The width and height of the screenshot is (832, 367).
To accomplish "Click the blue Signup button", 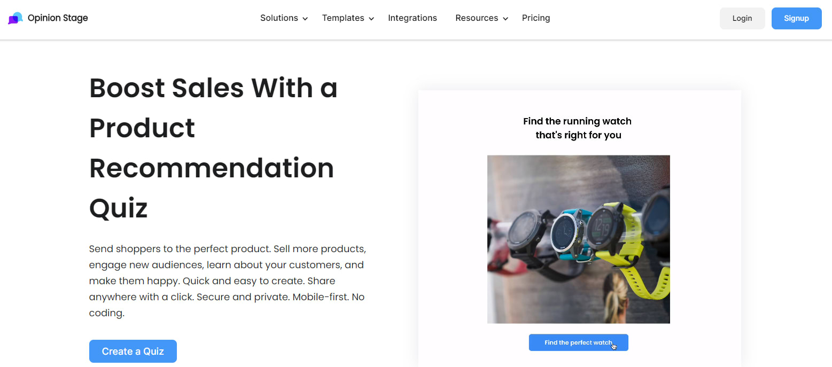I will click(x=796, y=18).
